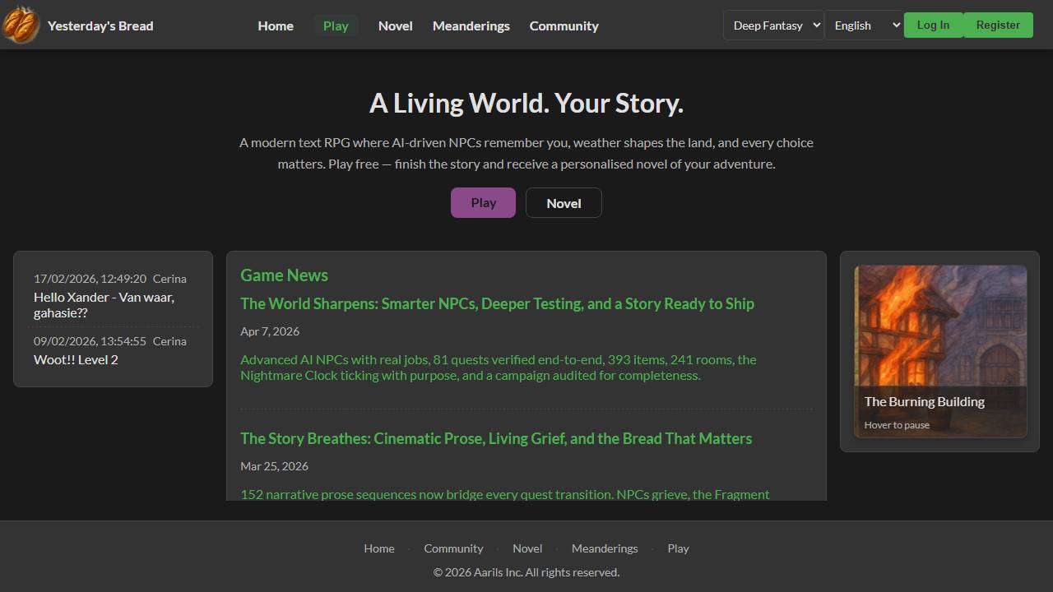Open Meanderings in the top navigation
1053x592 pixels.
click(x=471, y=25)
